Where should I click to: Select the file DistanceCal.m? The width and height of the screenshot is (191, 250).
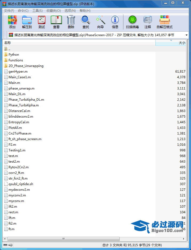[19, 111]
